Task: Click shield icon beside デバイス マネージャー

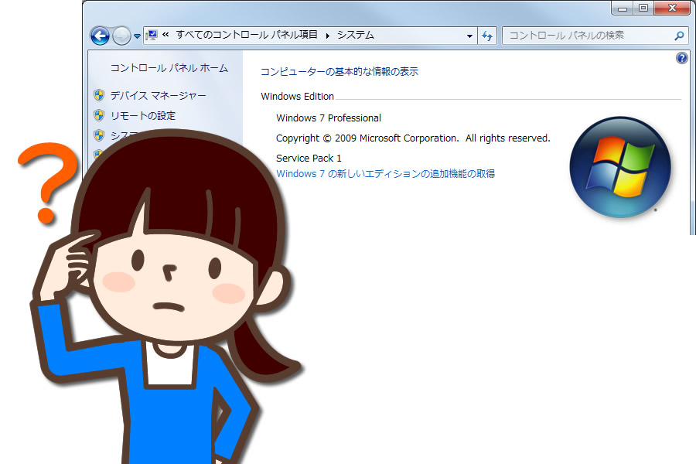Action: [x=99, y=95]
